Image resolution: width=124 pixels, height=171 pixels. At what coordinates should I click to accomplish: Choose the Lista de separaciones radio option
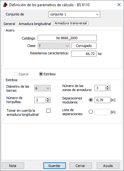point(91,112)
